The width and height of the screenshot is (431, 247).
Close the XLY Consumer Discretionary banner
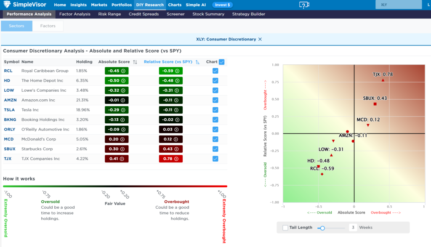(260, 39)
